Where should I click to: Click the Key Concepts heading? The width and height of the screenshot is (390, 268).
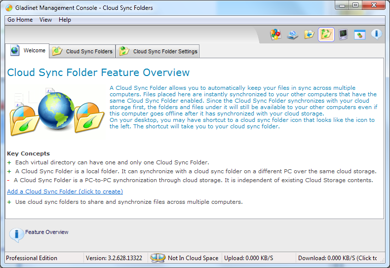point(28,153)
